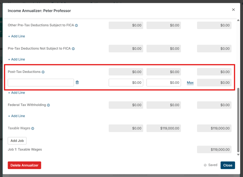
Task: Add line under Federal Tax Withholding
Action: (17, 116)
